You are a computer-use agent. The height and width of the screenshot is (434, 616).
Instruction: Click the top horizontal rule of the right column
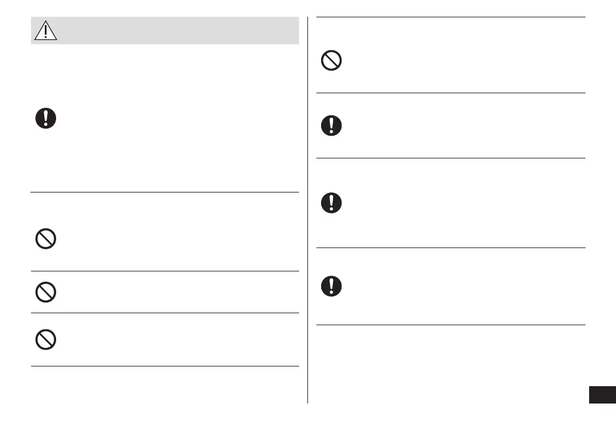pos(451,17)
